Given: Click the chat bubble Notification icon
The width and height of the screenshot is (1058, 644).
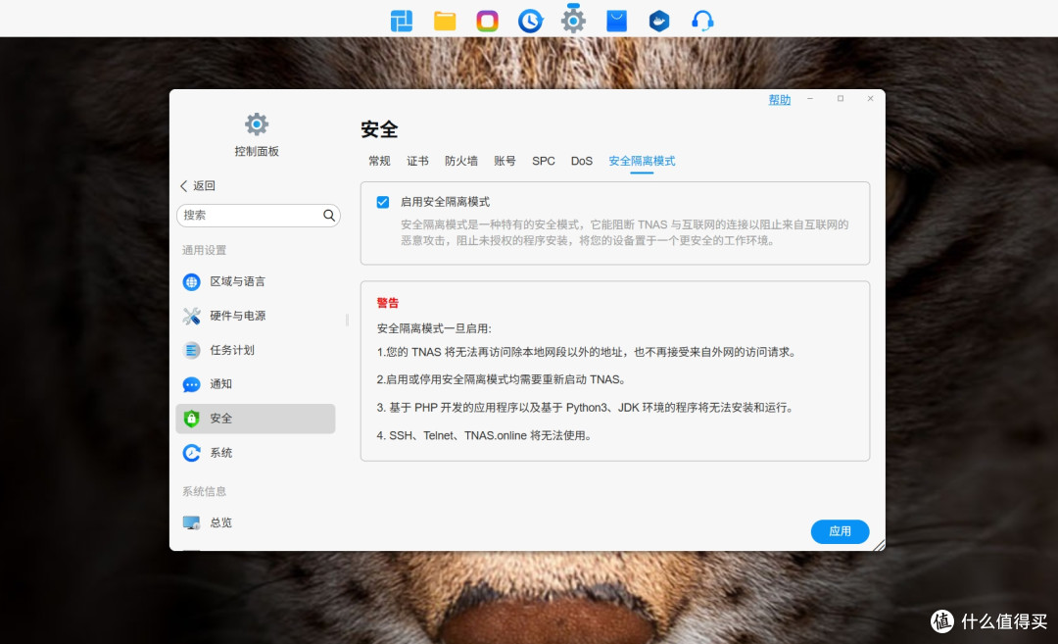Looking at the screenshot, I should (192, 384).
